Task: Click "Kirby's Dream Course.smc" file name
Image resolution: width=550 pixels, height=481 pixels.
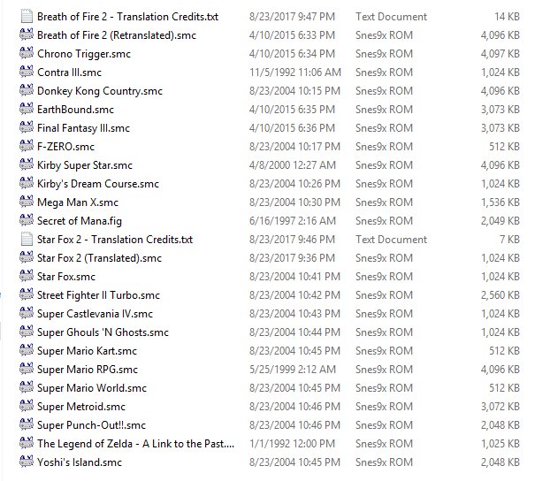Action: point(98,184)
